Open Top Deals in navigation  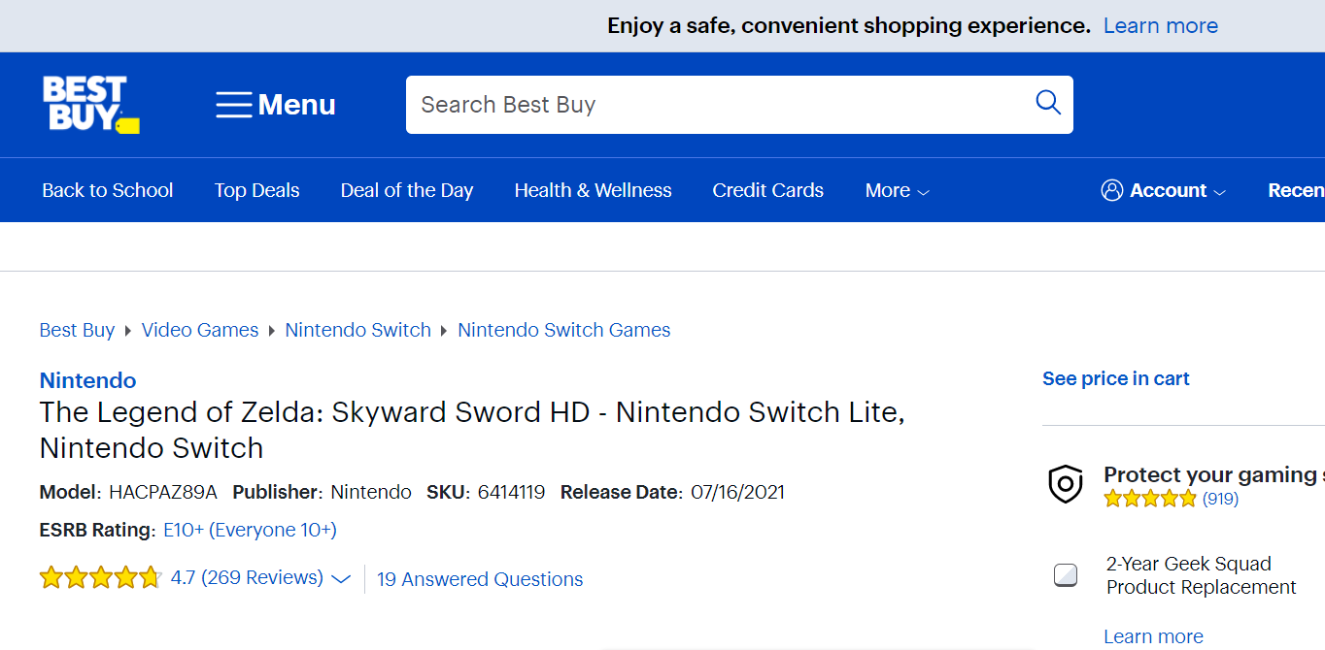[x=256, y=191]
